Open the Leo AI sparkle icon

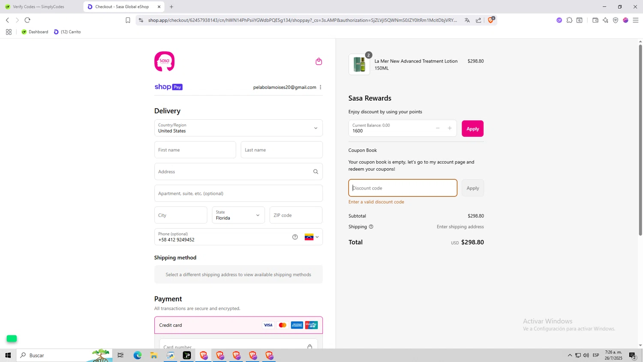click(605, 20)
